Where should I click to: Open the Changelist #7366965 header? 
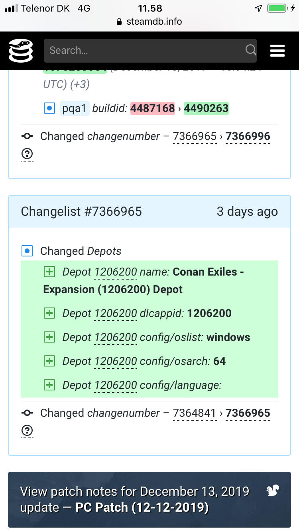81,211
